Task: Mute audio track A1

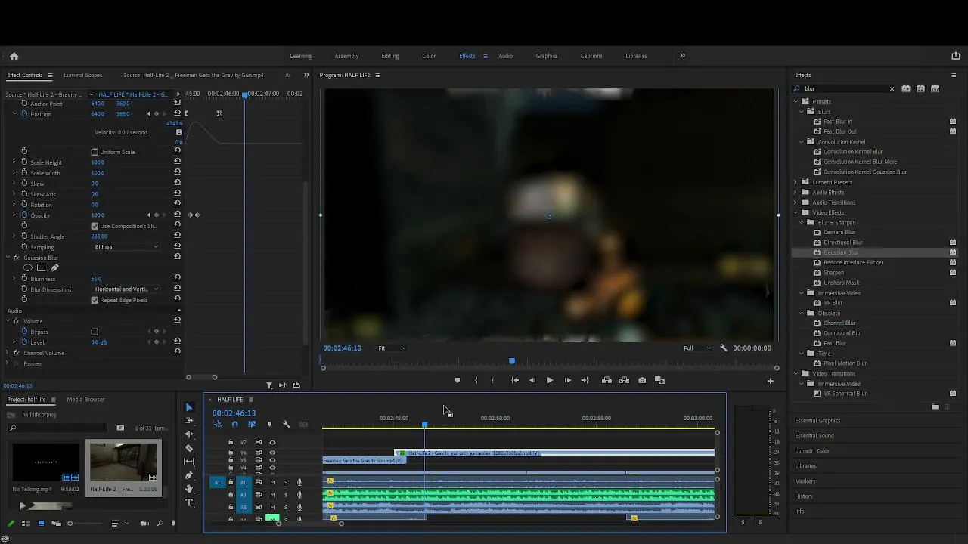Action: [272, 482]
